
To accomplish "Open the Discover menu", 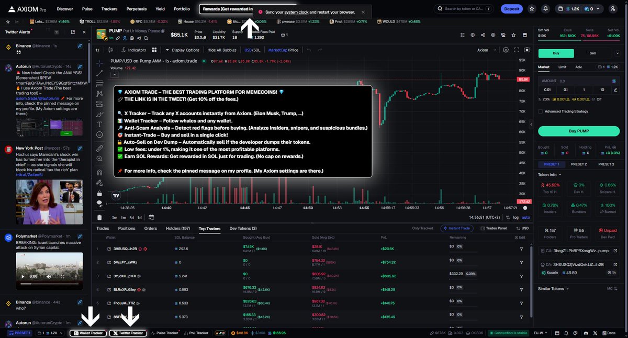I will click(x=65, y=9).
